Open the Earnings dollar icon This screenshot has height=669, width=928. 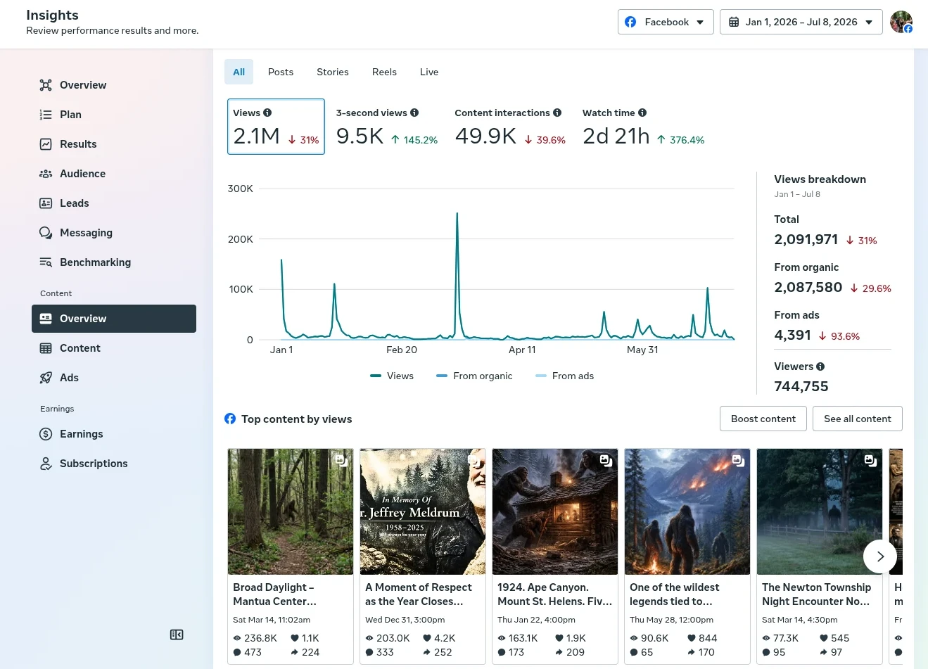(x=46, y=434)
